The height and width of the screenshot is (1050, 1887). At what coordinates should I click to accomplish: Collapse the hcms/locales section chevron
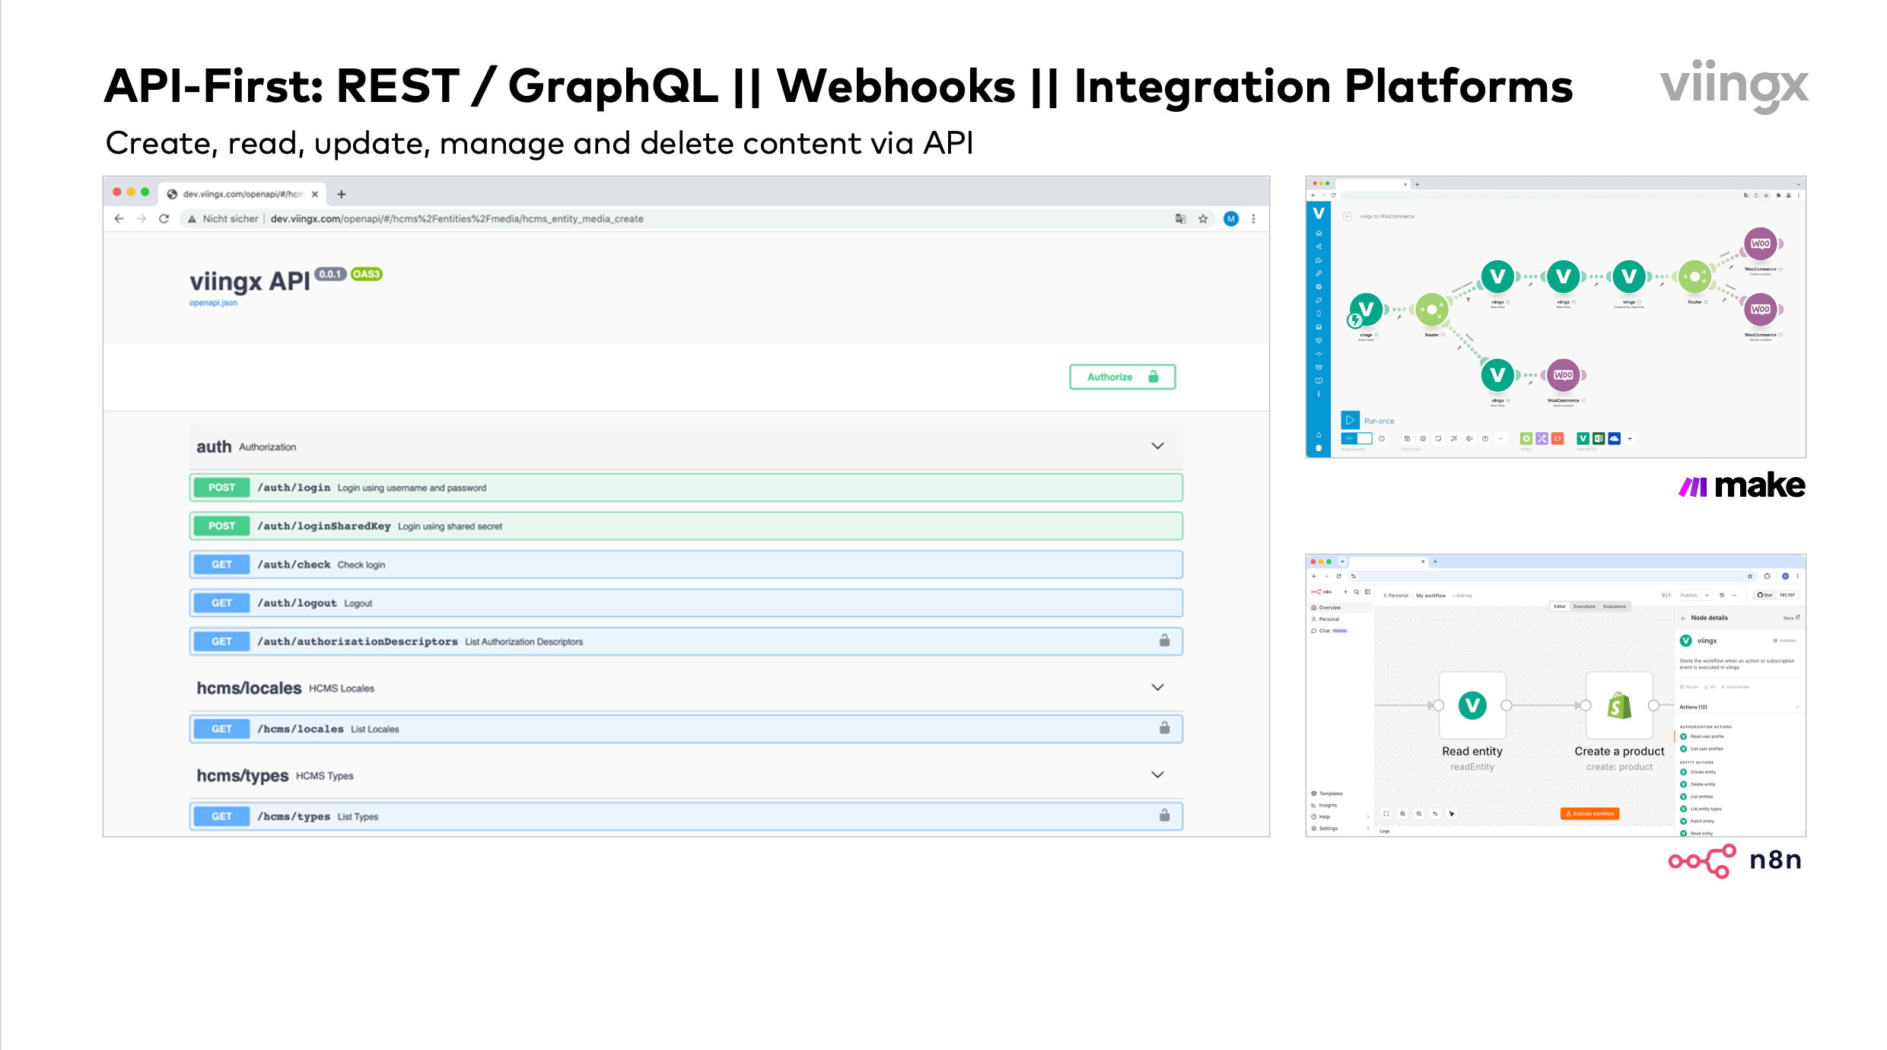1157,687
